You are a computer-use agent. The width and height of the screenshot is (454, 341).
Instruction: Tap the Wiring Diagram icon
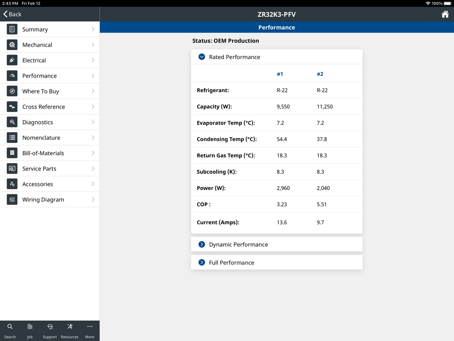click(12, 200)
